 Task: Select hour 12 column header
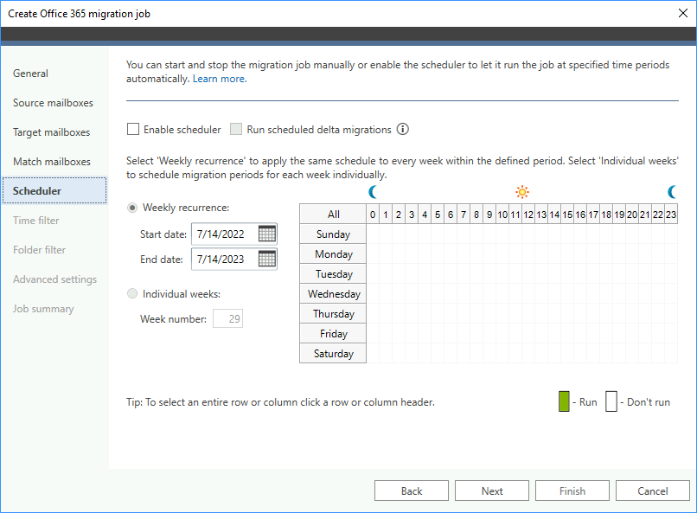point(528,215)
